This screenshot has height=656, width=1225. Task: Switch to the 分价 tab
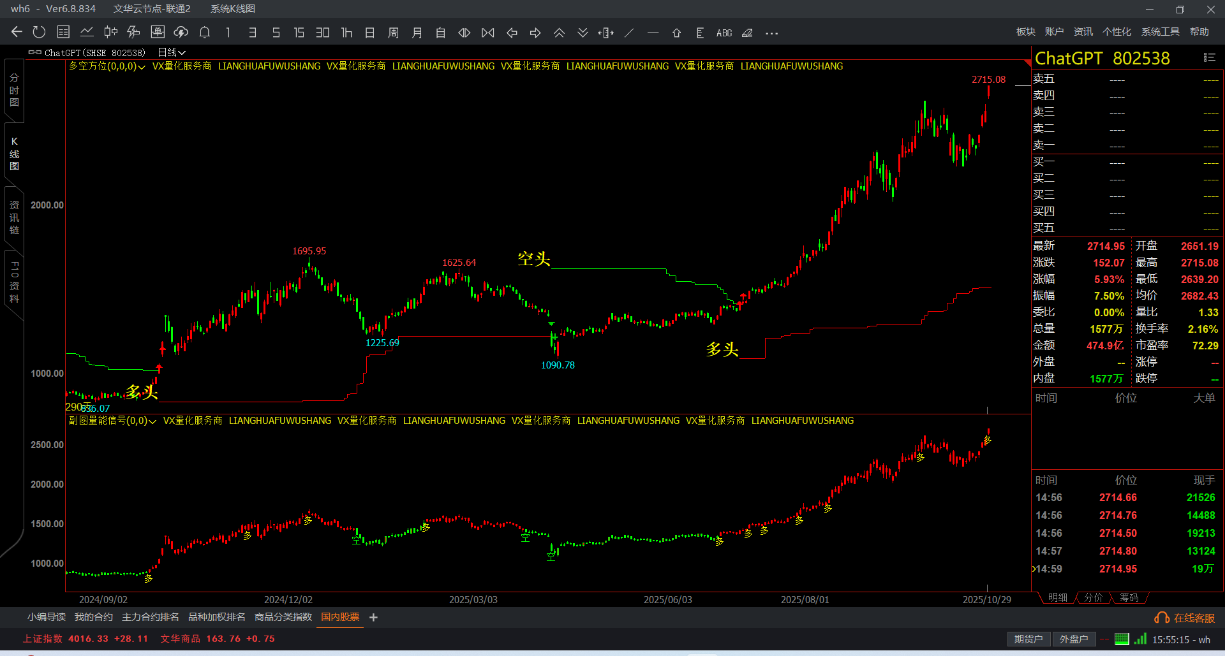tap(1094, 597)
